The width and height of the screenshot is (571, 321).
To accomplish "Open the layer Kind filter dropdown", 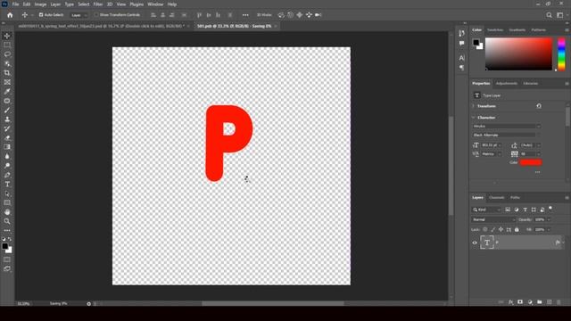I will [486, 210].
